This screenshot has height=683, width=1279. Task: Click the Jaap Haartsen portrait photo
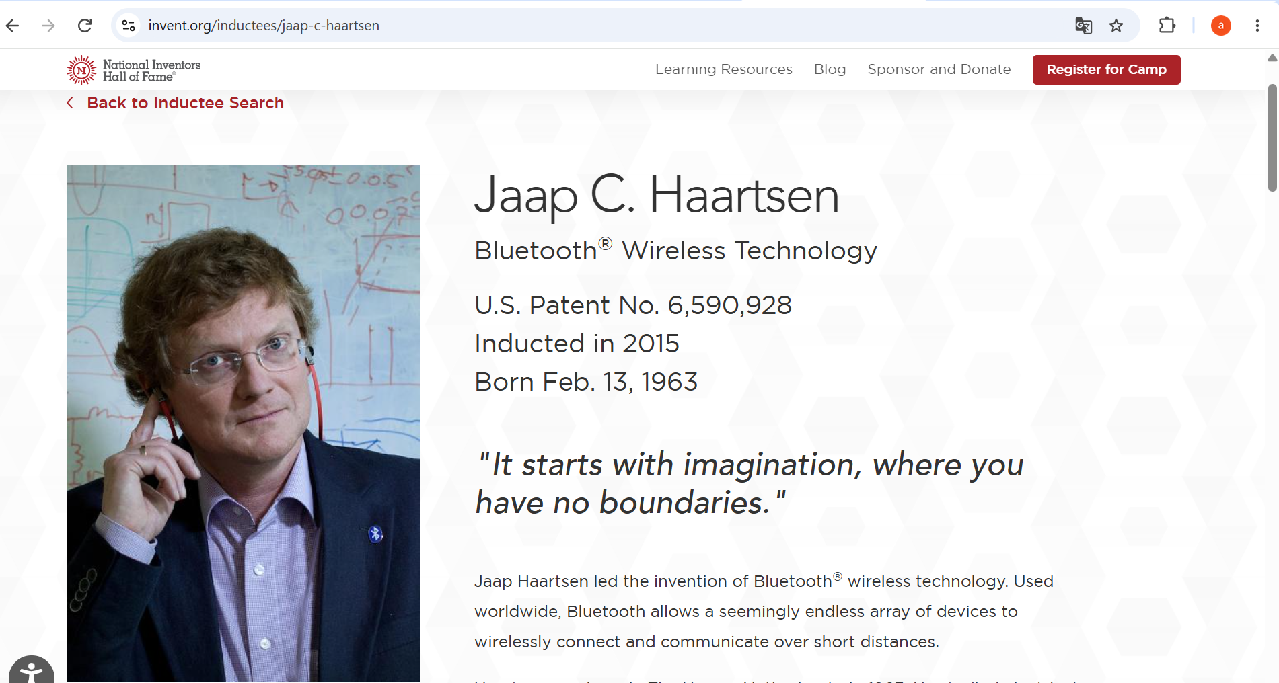pyautogui.click(x=243, y=424)
